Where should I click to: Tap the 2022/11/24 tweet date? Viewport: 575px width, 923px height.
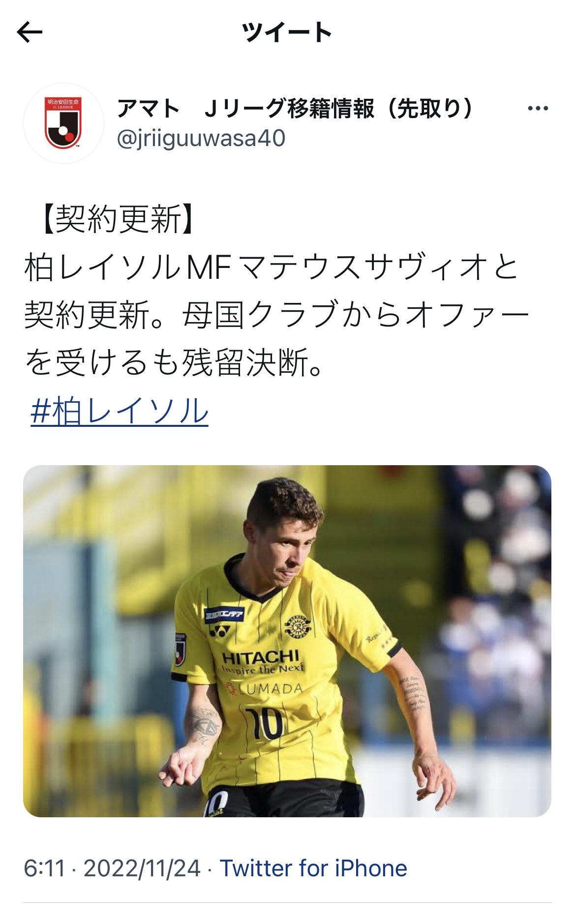[142, 868]
